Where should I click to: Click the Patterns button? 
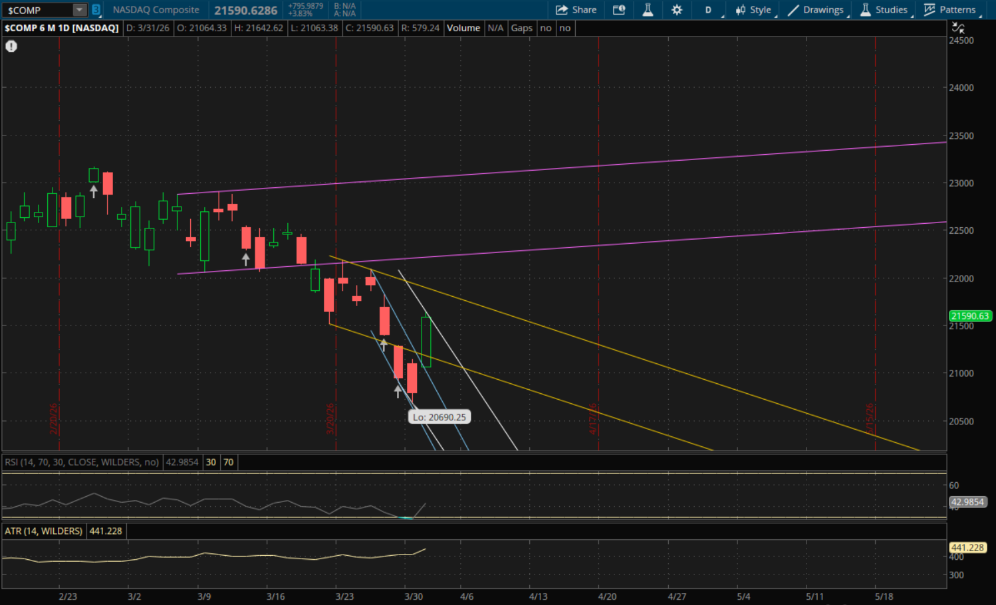tap(950, 10)
